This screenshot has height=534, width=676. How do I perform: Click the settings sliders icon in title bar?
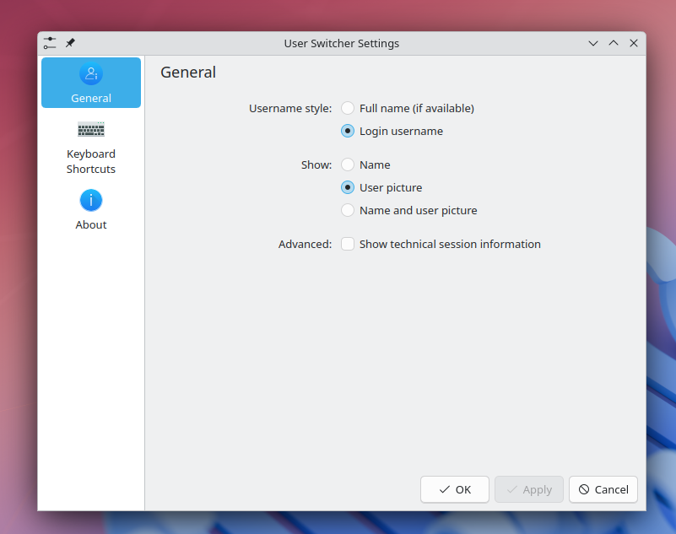click(50, 43)
